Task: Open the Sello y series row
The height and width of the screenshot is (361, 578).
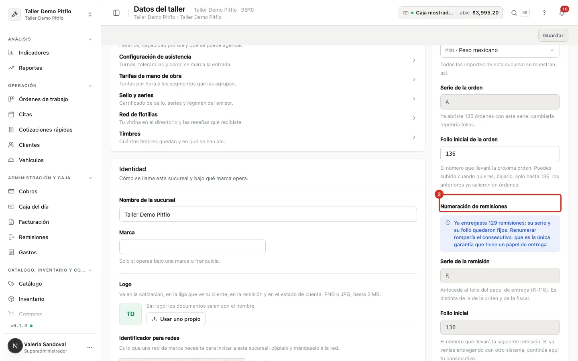Action: (x=268, y=99)
